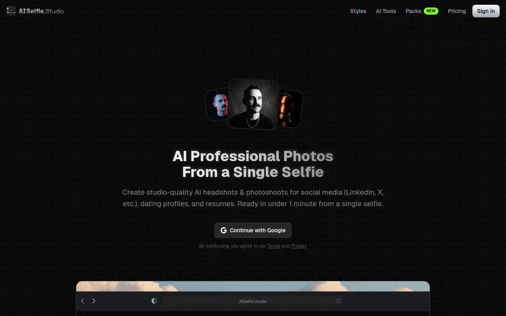The height and width of the screenshot is (316, 506).
Task: Click the shield icon in mockup toolbar
Action: [x=154, y=301]
